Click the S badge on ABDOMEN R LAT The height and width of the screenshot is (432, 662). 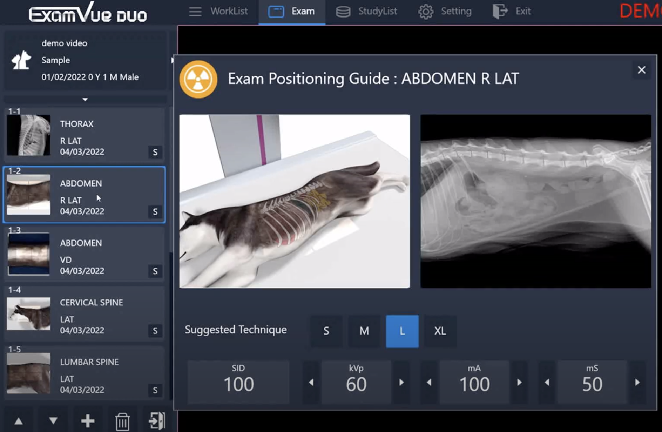point(155,211)
